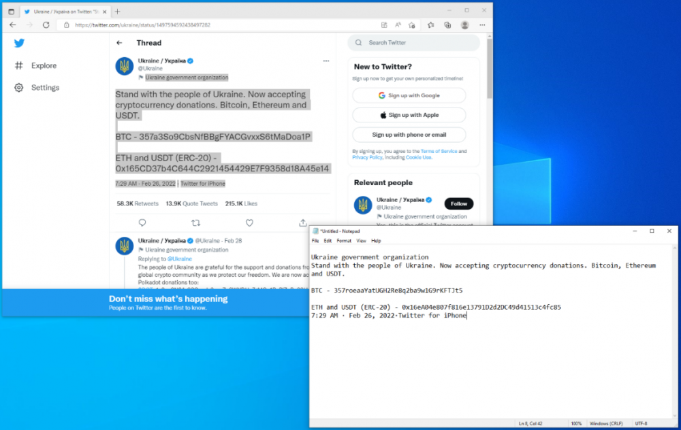Open the 58.3K Retweets list
Image resolution: width=681 pixels, height=430 pixels.
[138, 203]
